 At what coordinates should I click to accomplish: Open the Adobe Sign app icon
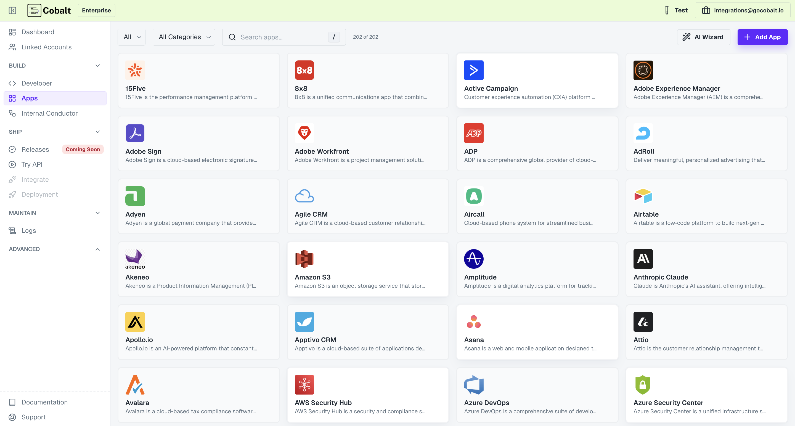click(135, 133)
